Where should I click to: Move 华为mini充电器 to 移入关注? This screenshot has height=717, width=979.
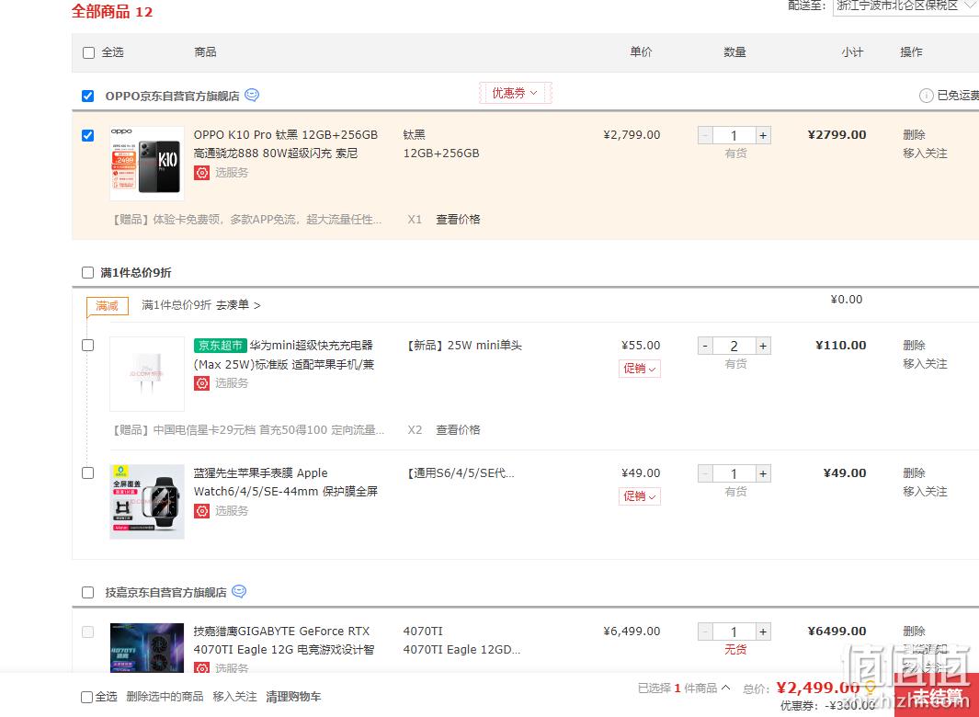(925, 363)
